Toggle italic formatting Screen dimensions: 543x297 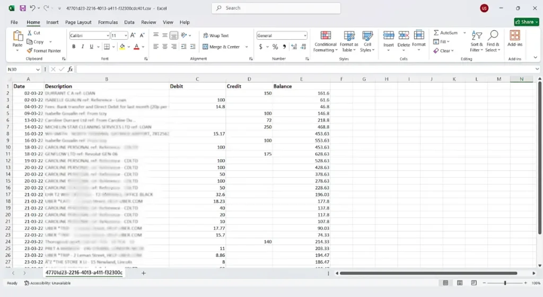82,47
